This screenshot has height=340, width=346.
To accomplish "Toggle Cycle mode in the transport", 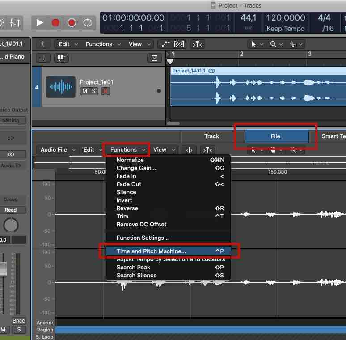I will point(88,22).
